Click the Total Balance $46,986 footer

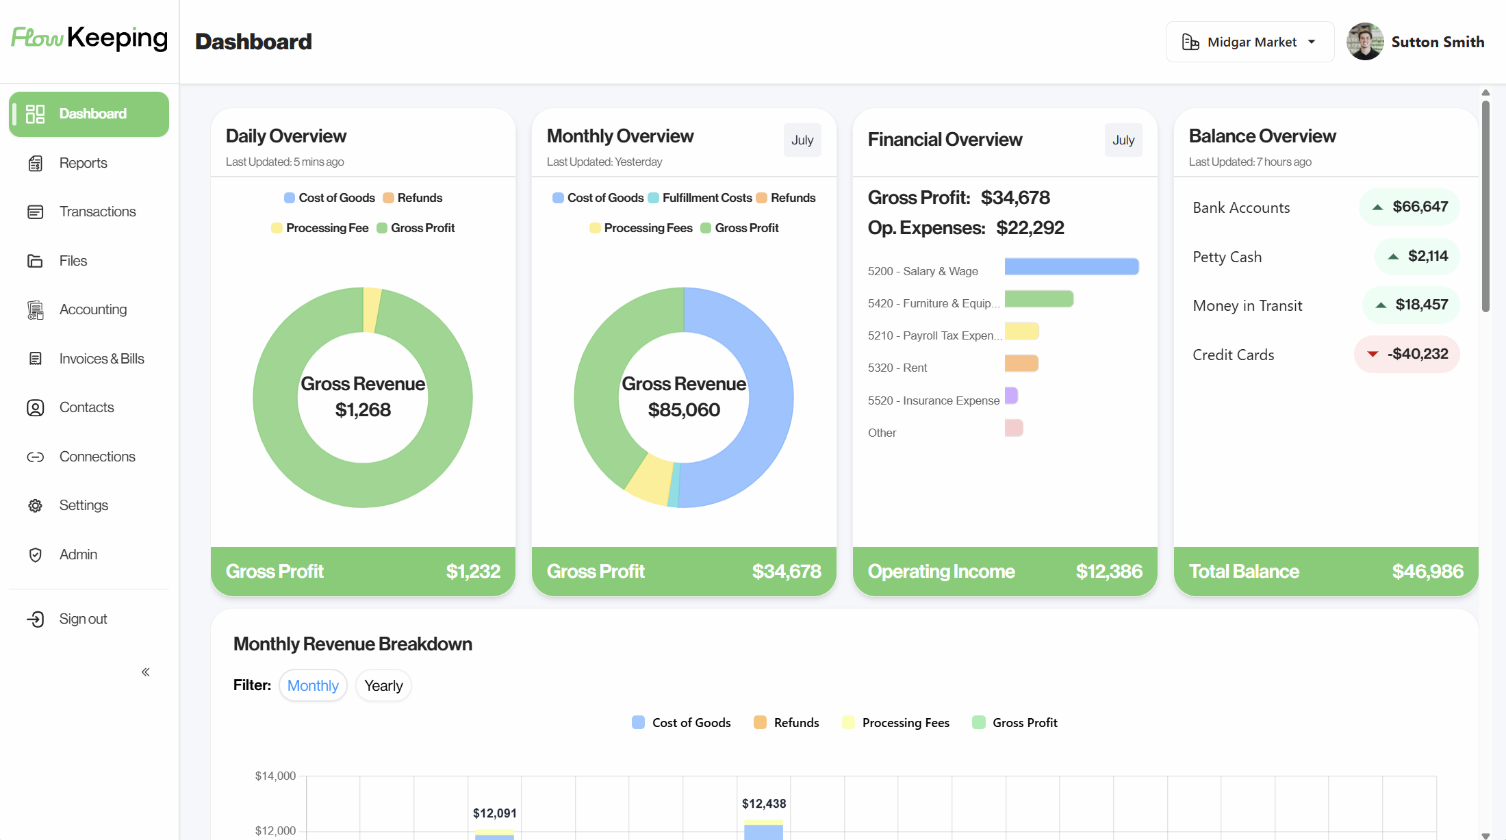point(1326,572)
